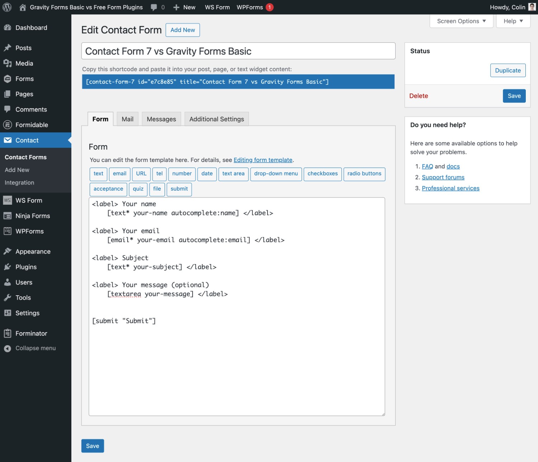Viewport: 538px width, 462px height.
Task: Click the Forminator clipboard icon
Action: pyautogui.click(x=8, y=333)
